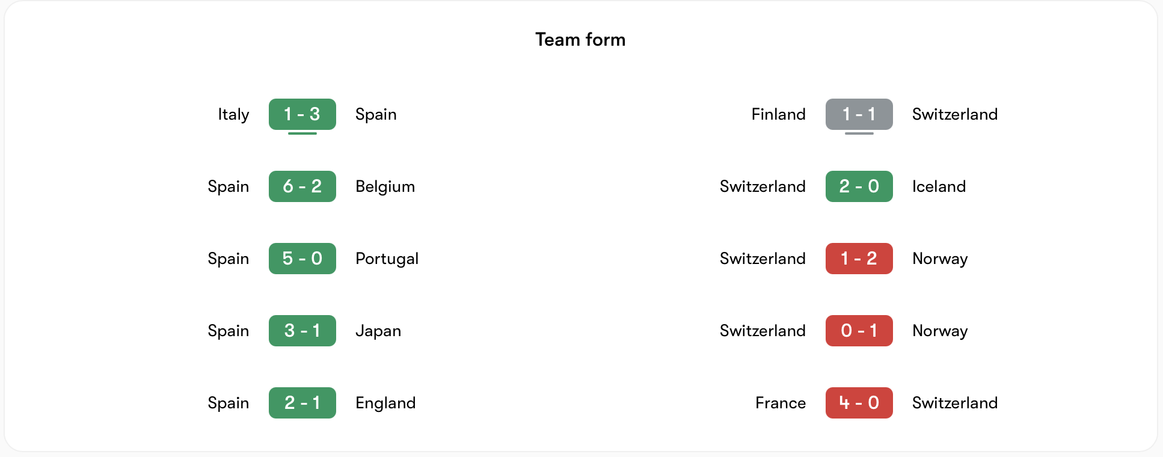
Task: Open the Belgium team link
Action: (x=385, y=186)
